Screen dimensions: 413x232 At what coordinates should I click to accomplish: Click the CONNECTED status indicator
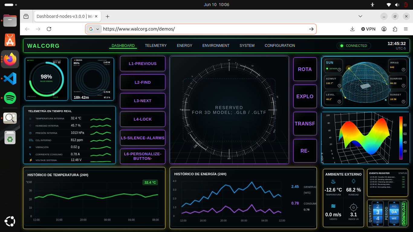click(353, 46)
